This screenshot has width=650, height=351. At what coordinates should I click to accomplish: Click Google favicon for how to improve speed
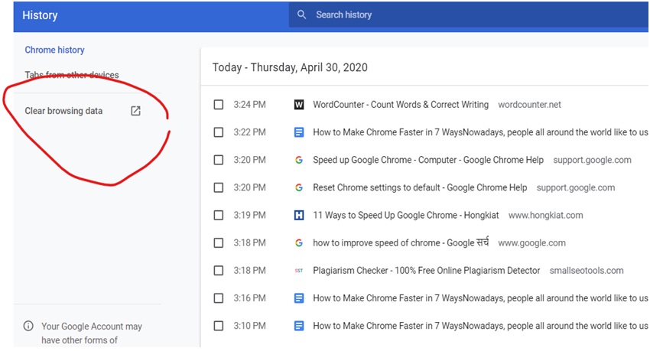[299, 243]
